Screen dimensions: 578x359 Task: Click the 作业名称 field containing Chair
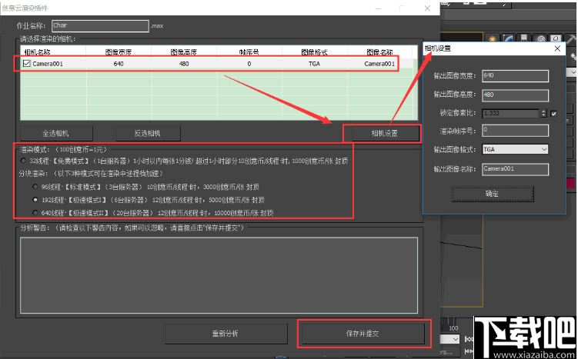pos(100,25)
